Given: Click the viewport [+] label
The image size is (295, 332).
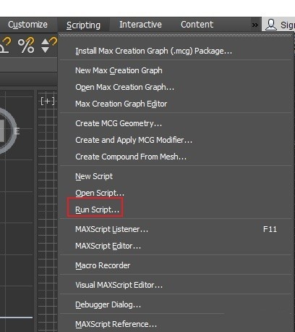Looking at the screenshot, I should [x=48, y=101].
